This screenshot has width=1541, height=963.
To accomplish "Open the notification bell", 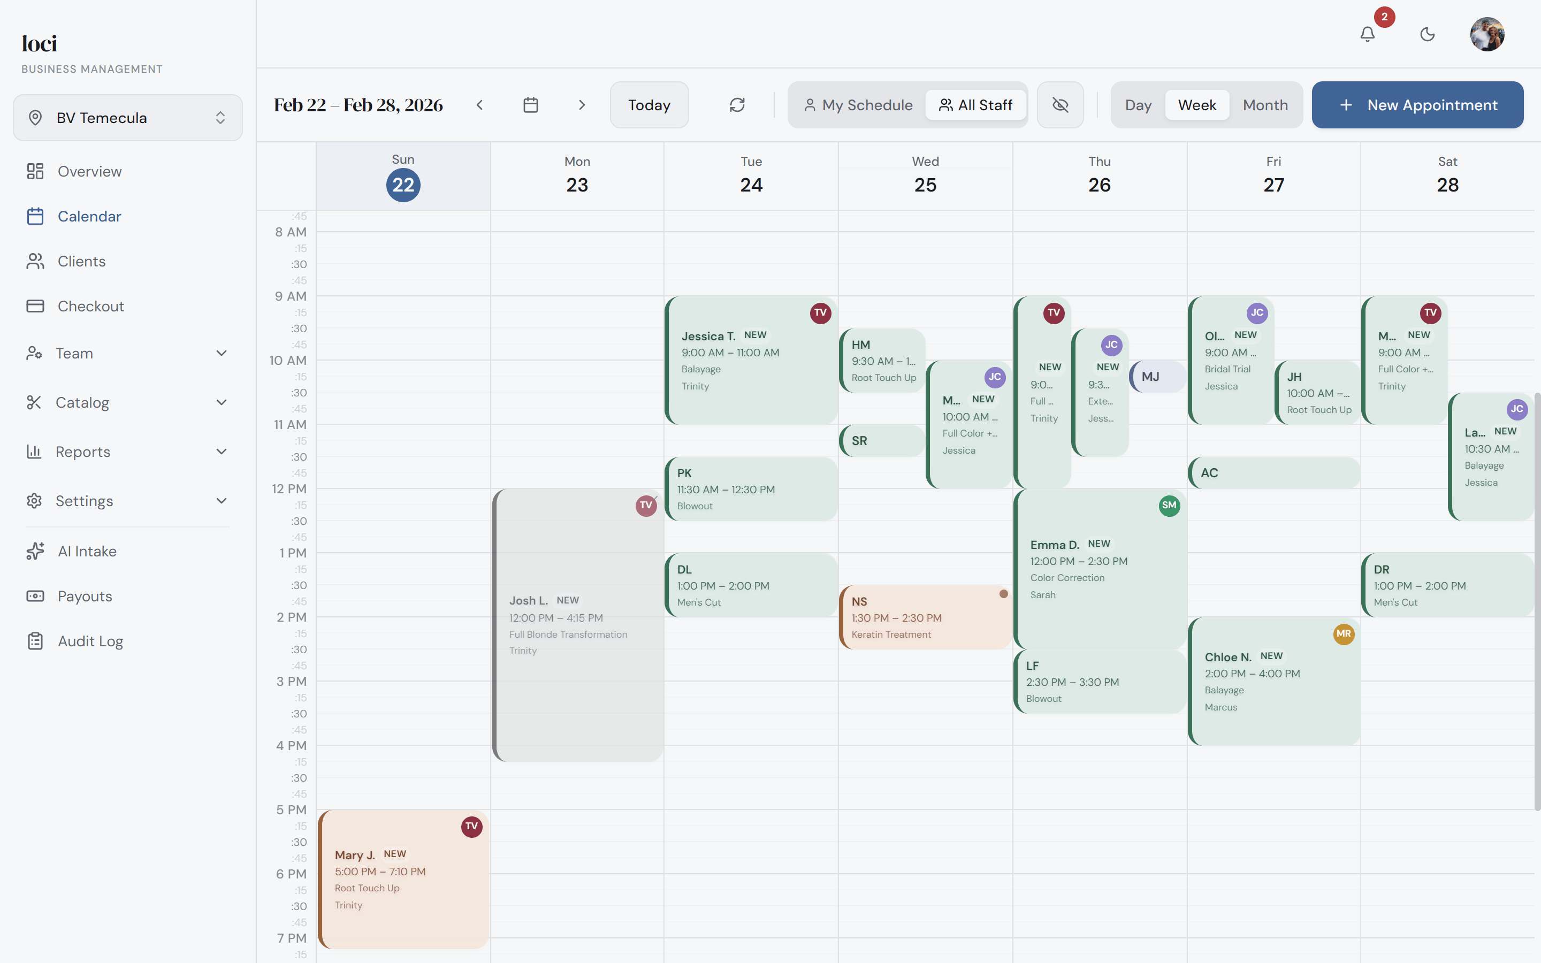I will (1367, 34).
